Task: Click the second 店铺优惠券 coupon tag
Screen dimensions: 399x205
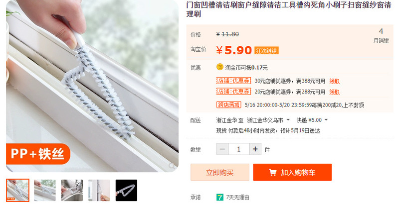Action: (x=233, y=92)
